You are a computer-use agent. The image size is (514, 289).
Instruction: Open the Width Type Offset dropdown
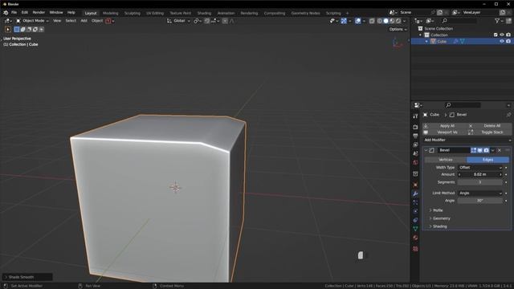[480, 168]
